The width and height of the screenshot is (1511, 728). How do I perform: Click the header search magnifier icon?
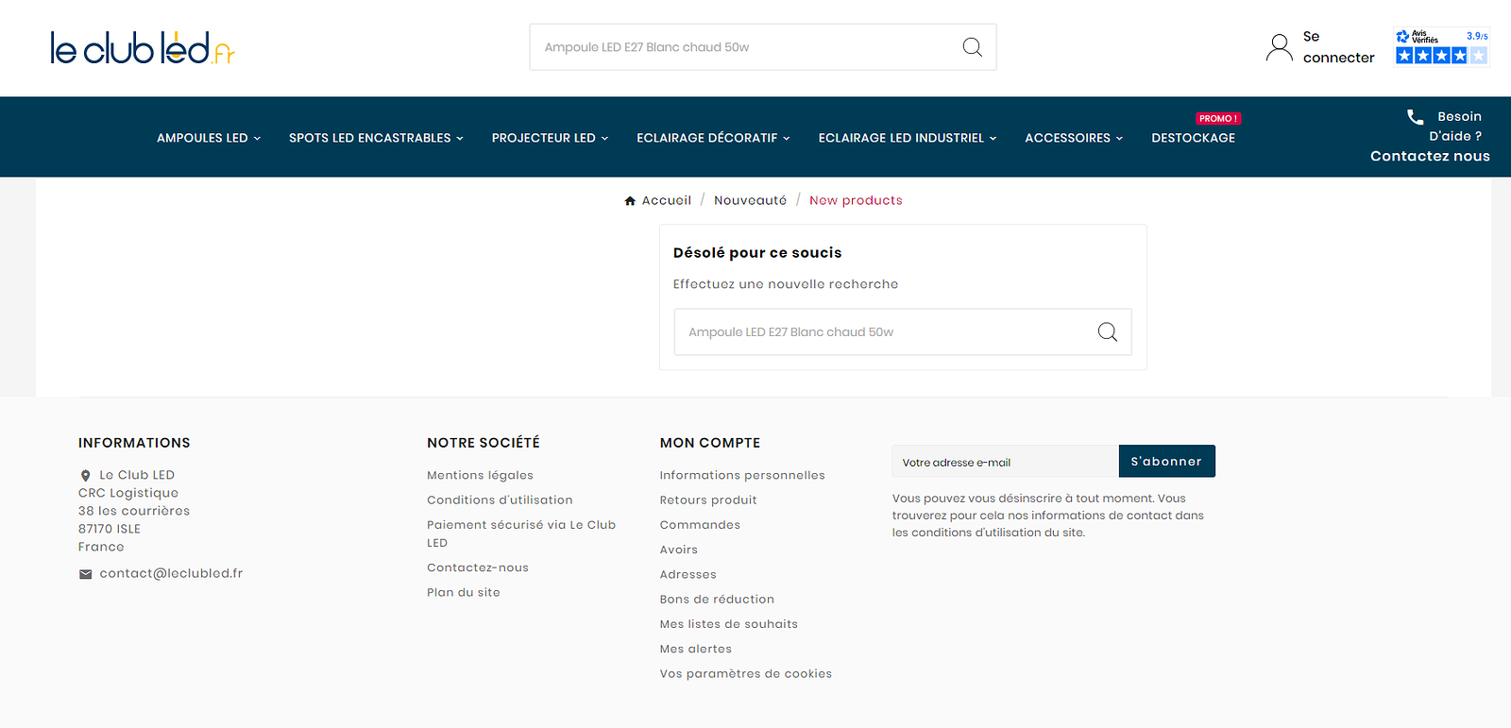click(972, 47)
